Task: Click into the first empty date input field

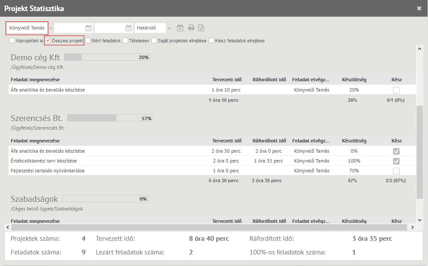Action: point(69,28)
